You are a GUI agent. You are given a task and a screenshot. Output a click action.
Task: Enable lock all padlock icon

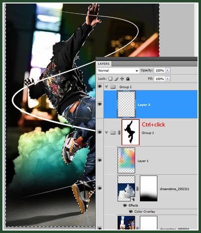(128, 78)
